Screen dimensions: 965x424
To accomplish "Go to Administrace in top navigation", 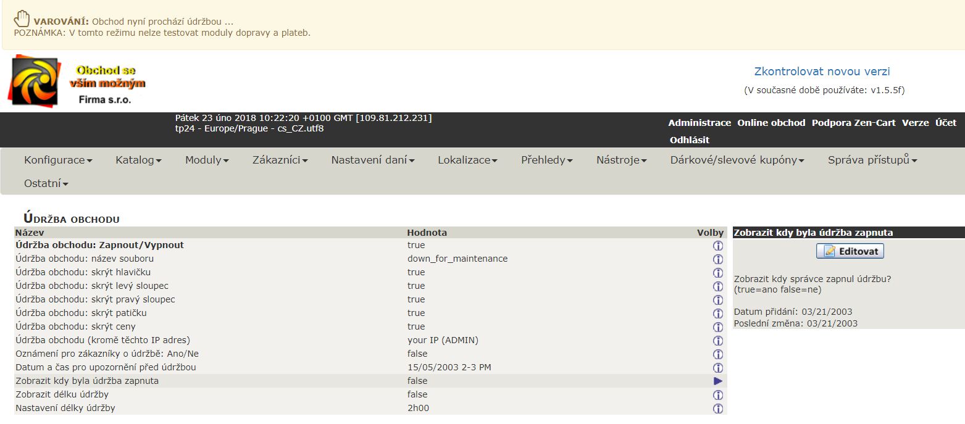I will pos(699,123).
